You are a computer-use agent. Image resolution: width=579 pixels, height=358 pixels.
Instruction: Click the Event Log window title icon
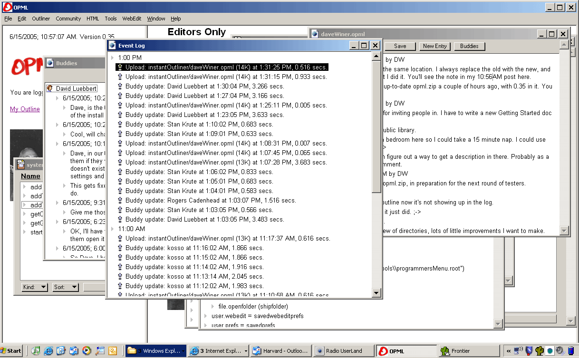[x=112, y=46]
